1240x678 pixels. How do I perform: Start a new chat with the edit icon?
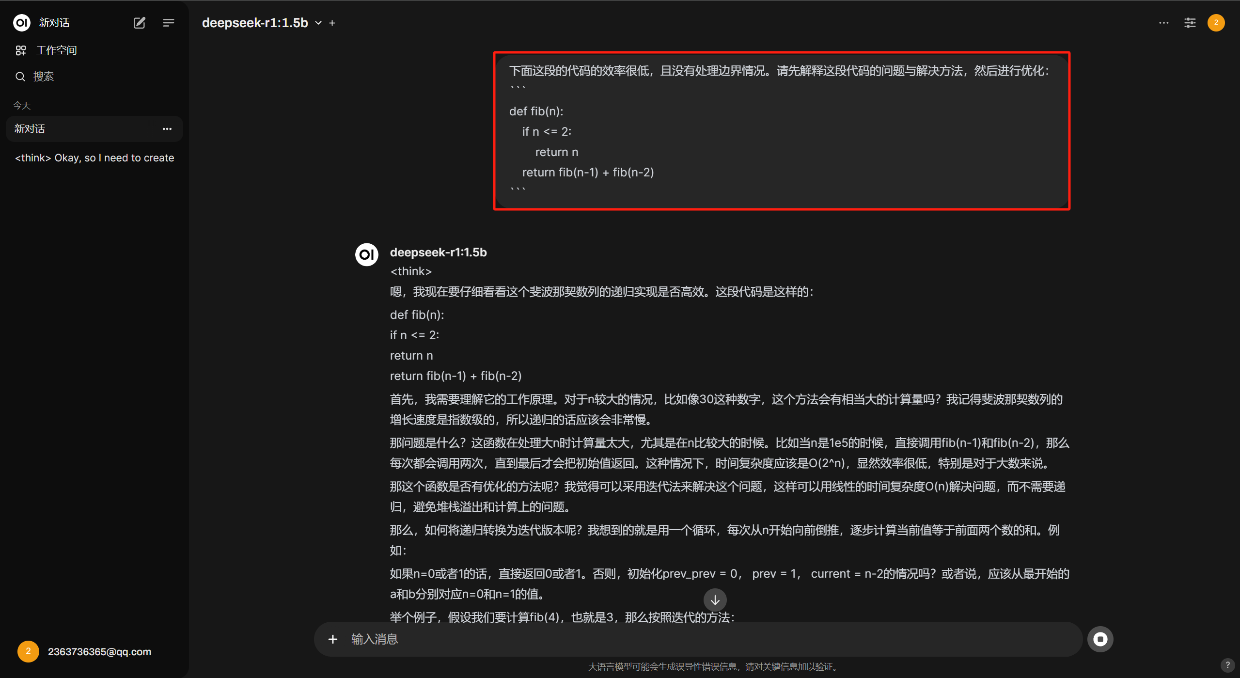click(140, 23)
